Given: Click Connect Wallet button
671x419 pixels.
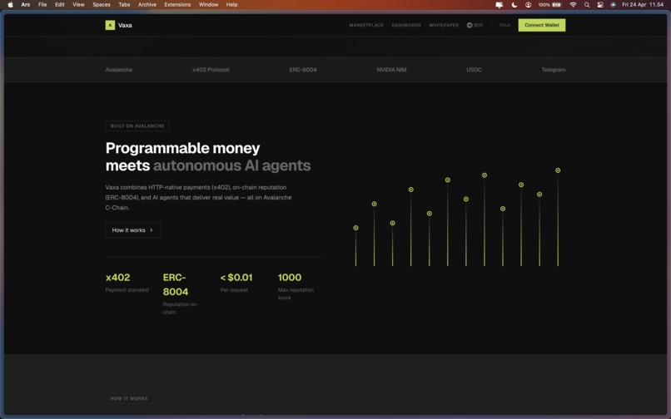Looking at the screenshot, I should click(542, 25).
